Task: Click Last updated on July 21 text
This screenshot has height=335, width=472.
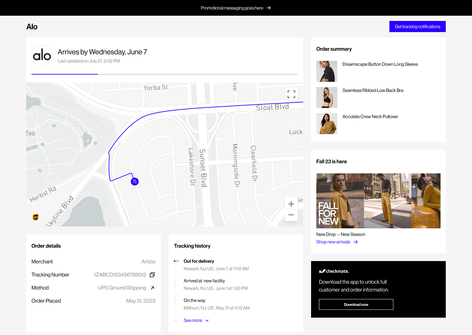Action: coord(88,61)
